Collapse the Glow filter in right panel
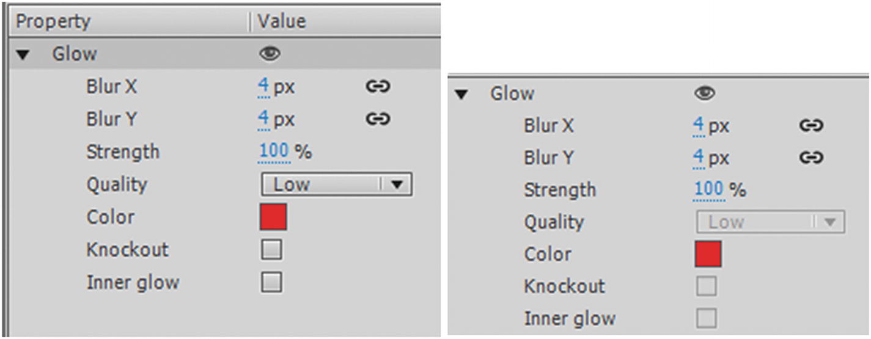 462,95
